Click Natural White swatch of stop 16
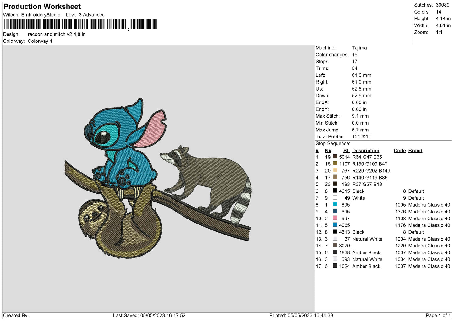 [x=335, y=259]
